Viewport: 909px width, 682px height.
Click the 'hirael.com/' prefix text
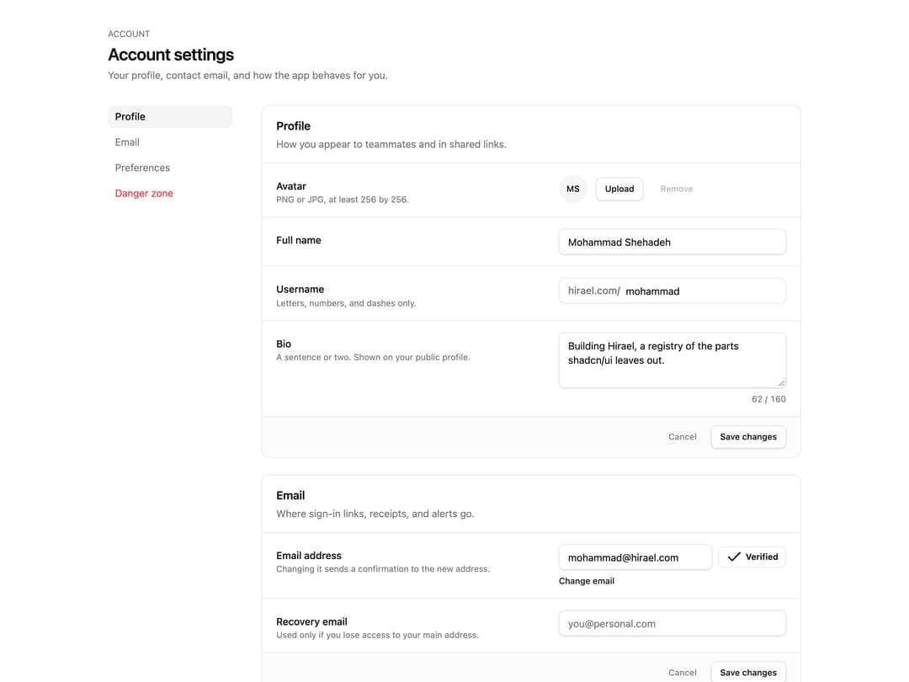pyautogui.click(x=593, y=290)
